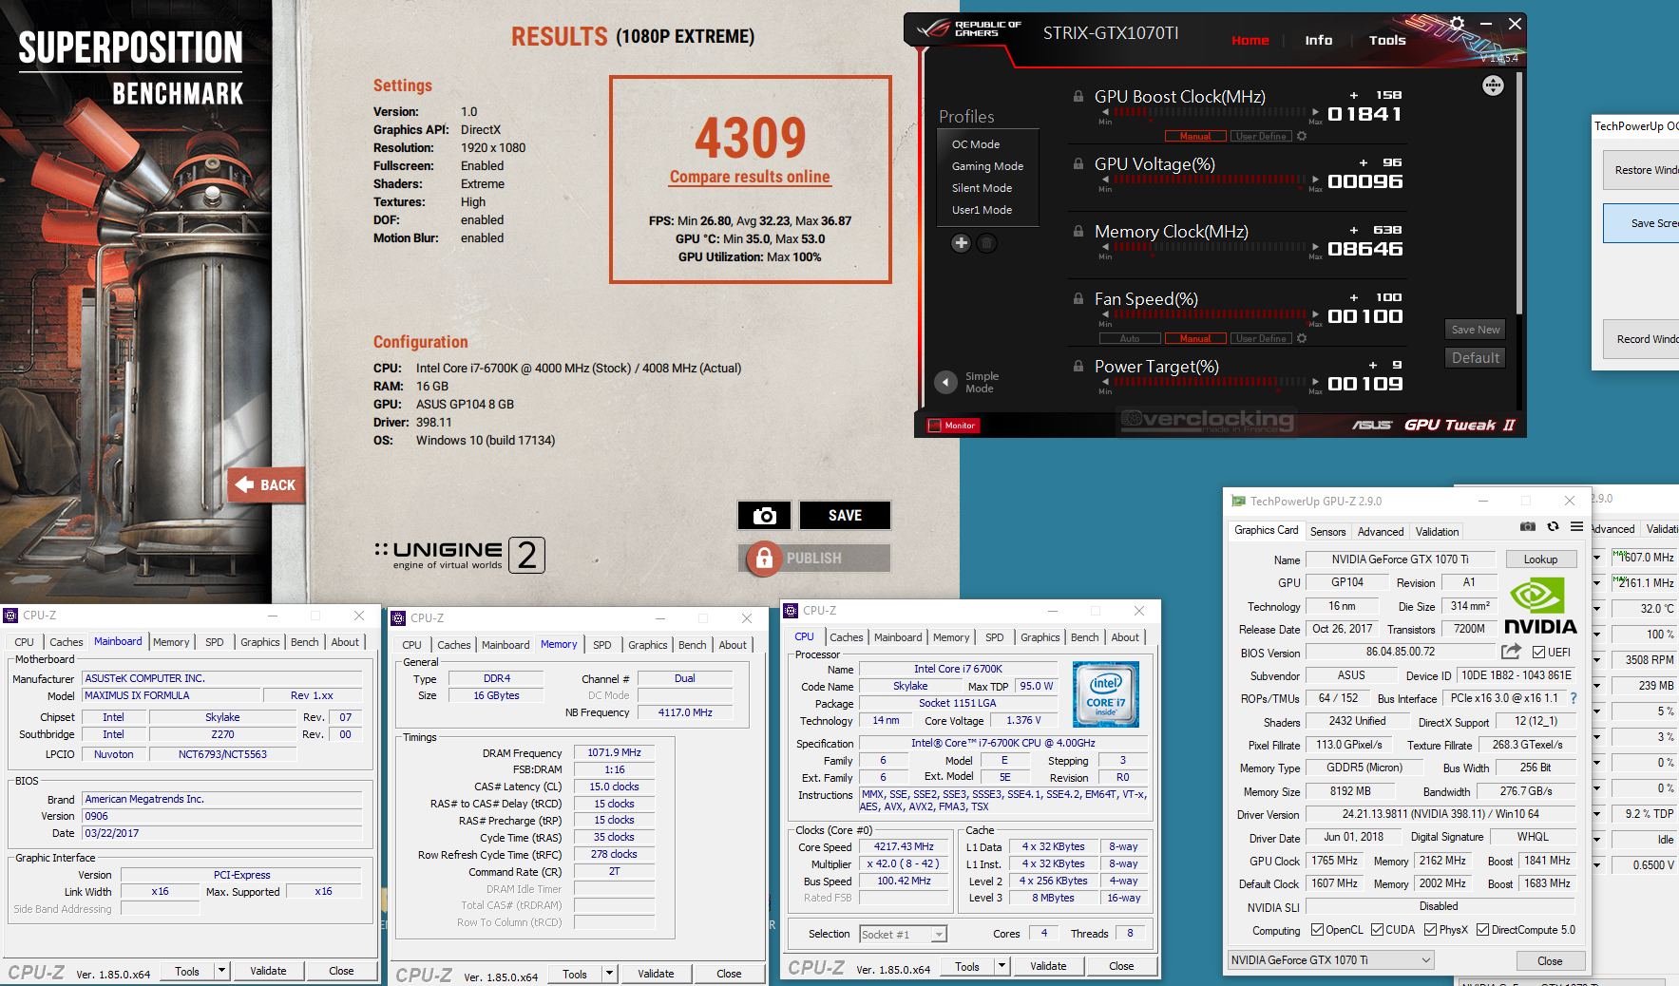The height and width of the screenshot is (986, 1679).
Task: Toggle Memory Clock lock icon
Action: pos(1078,231)
